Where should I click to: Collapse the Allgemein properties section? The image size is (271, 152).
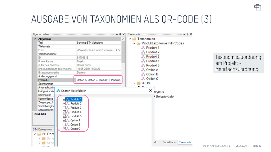click(x=35, y=39)
